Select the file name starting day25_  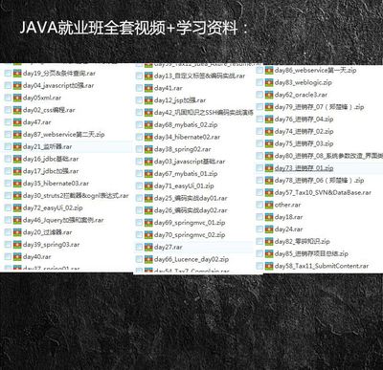pyautogui.click(x=191, y=198)
